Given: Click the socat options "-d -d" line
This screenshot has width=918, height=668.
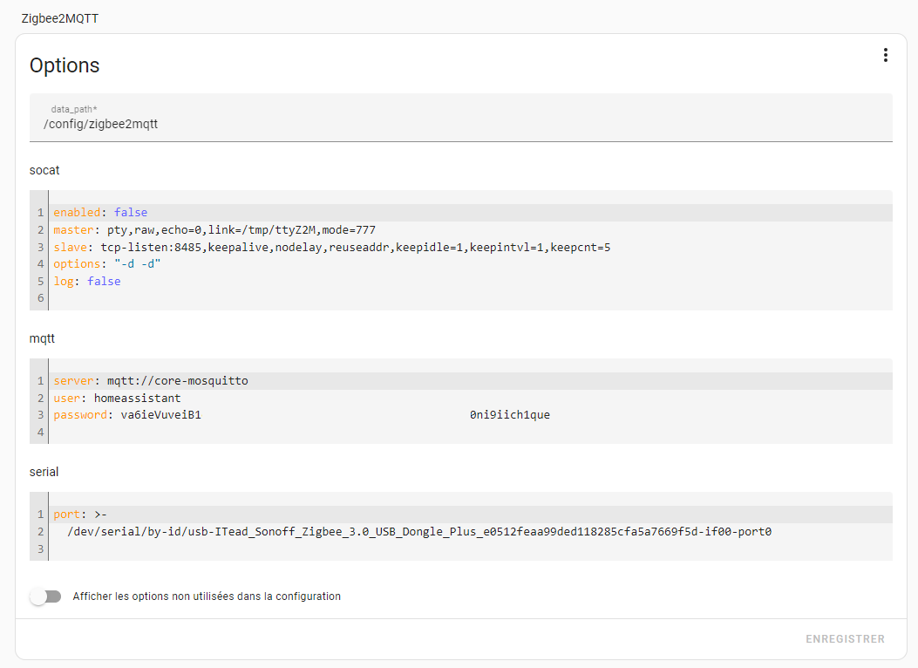Looking at the screenshot, I should click(x=471, y=264).
